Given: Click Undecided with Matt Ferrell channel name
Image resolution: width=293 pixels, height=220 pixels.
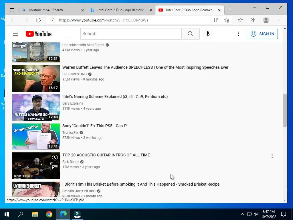Looking at the screenshot, I should point(83,45).
